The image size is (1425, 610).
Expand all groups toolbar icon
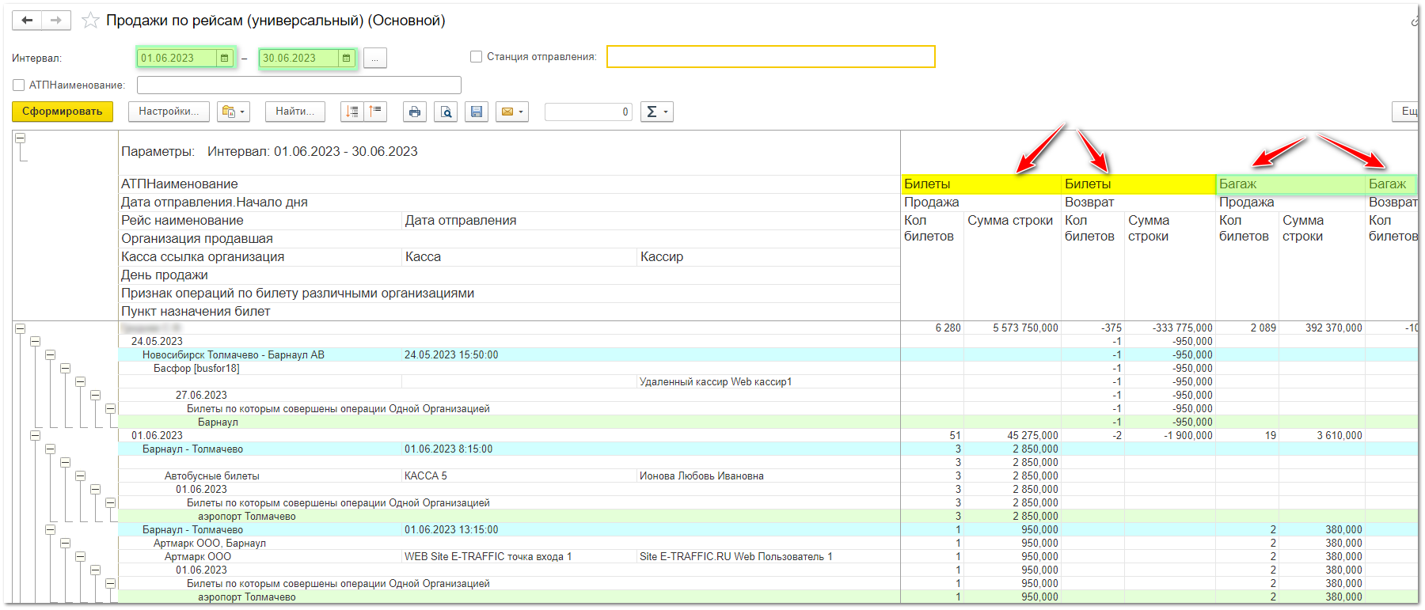click(x=352, y=112)
